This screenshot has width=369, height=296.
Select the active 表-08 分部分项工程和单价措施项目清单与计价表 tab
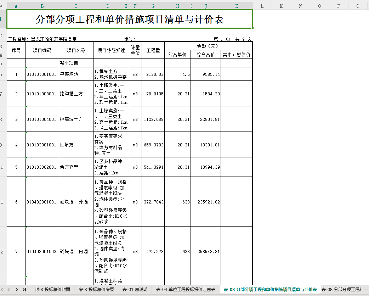pos(270,289)
